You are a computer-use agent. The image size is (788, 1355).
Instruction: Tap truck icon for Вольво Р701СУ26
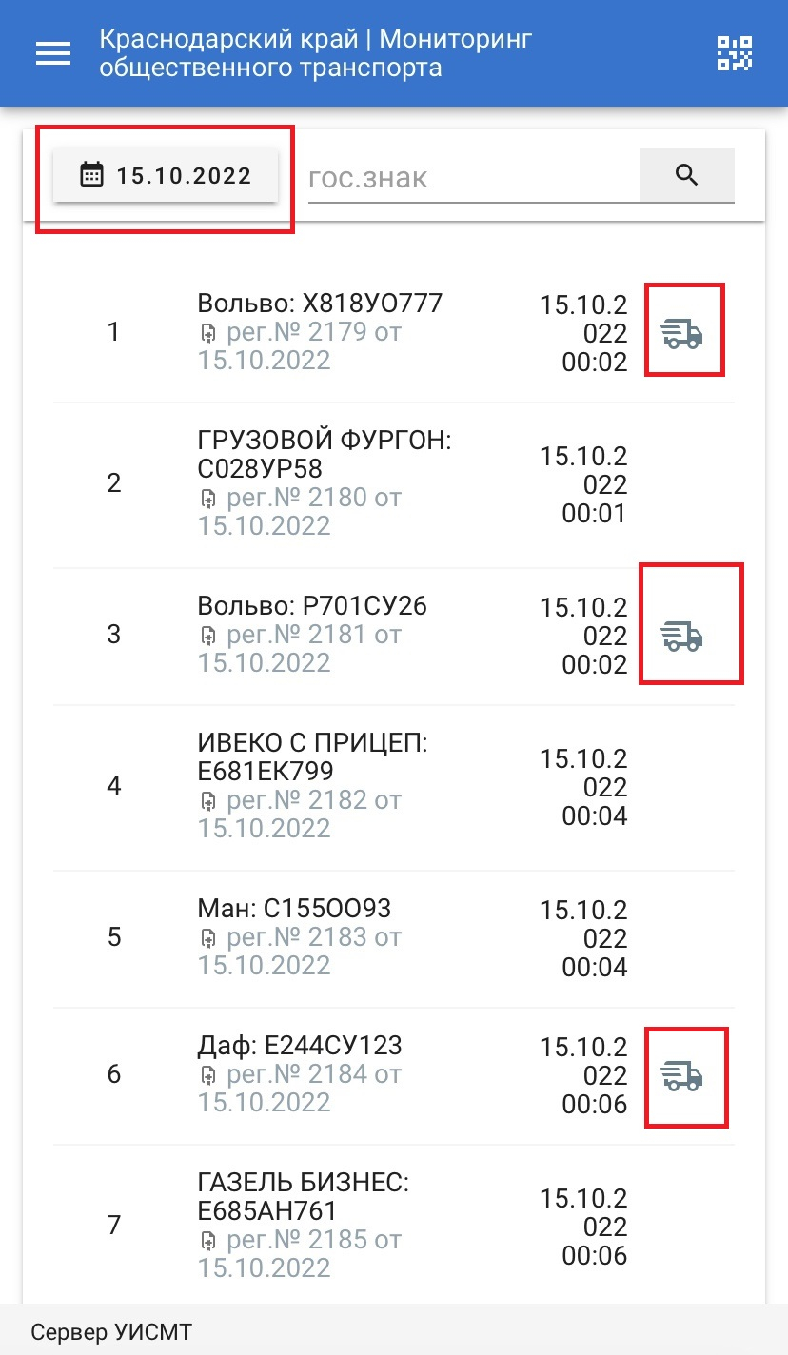(x=681, y=636)
